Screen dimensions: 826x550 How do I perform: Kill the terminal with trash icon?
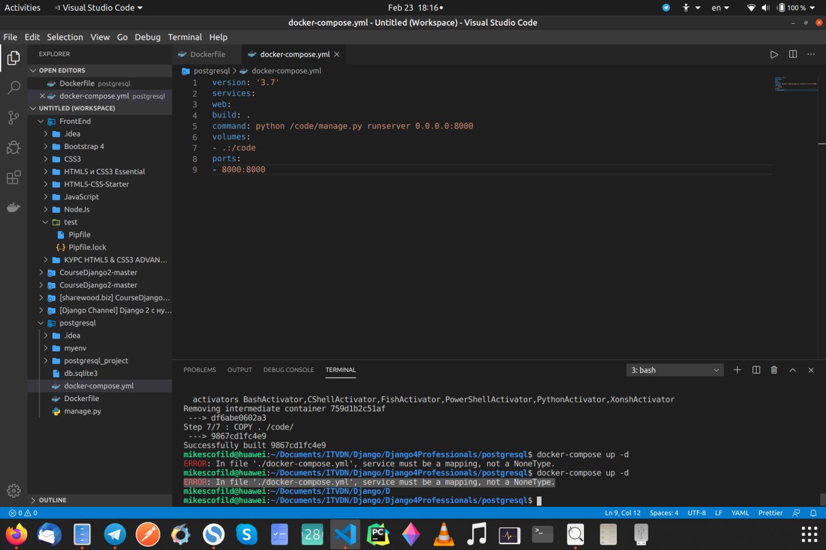tap(774, 369)
